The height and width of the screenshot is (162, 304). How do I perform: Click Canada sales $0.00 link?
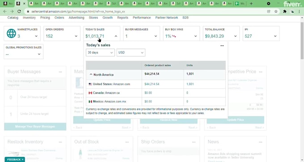[148, 93]
